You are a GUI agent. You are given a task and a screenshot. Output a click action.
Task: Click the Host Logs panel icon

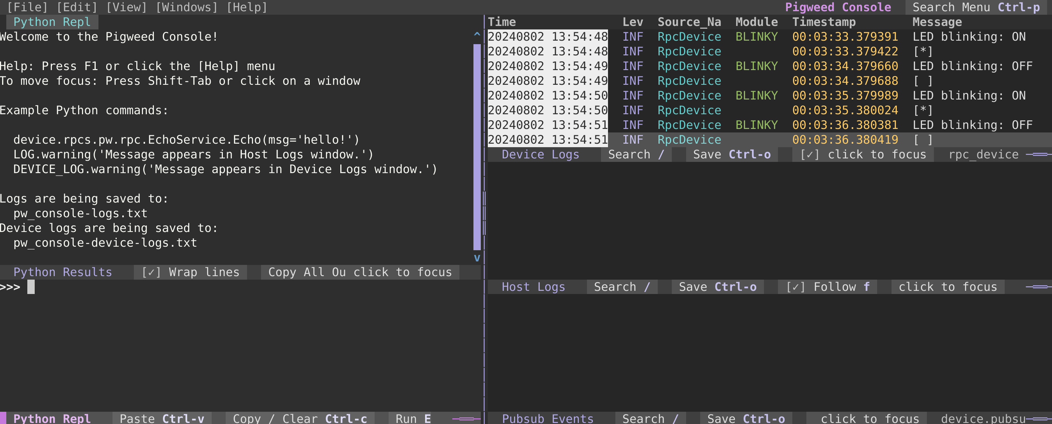(533, 287)
